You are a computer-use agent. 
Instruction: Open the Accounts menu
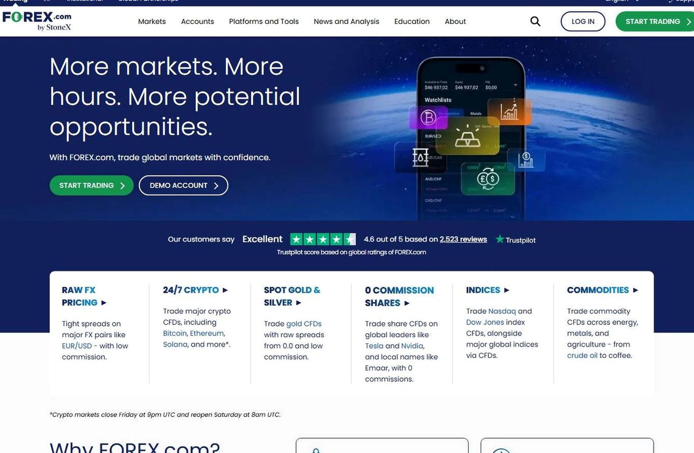point(197,21)
